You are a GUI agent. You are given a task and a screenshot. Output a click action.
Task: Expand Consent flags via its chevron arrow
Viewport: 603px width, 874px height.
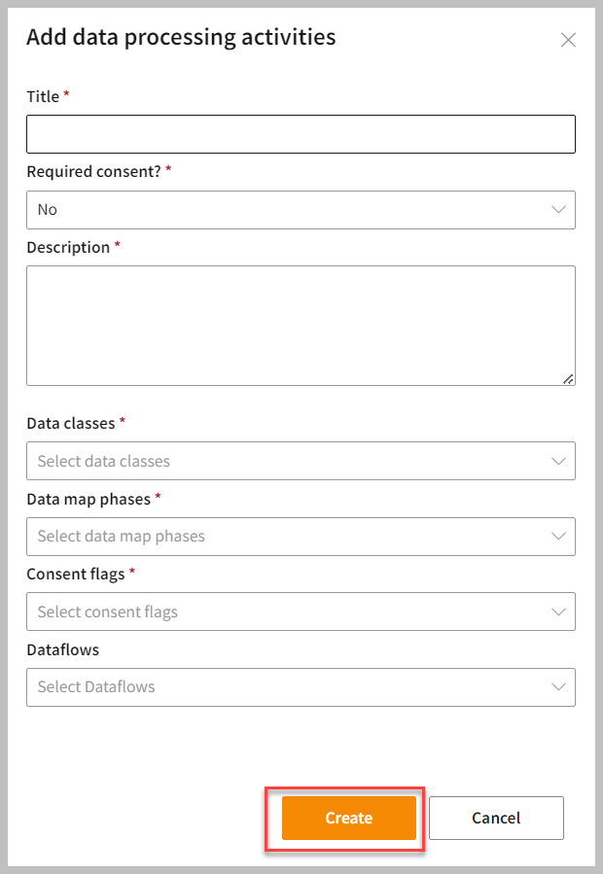coord(558,612)
